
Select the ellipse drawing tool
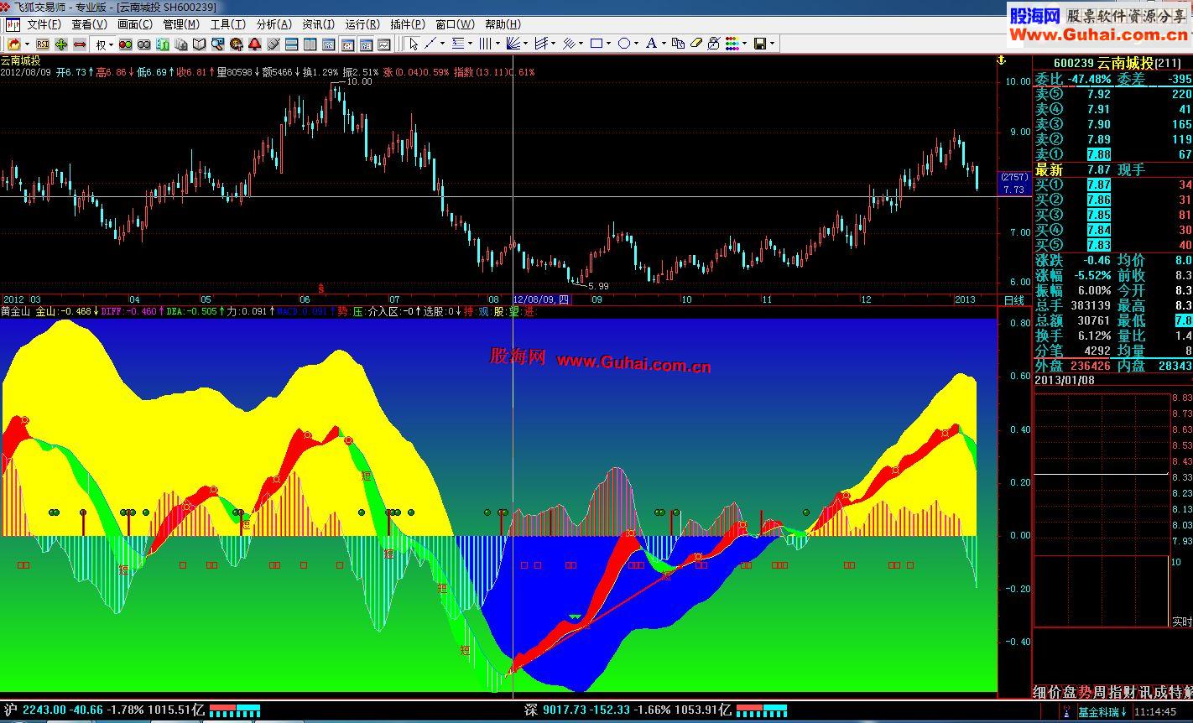coord(624,44)
